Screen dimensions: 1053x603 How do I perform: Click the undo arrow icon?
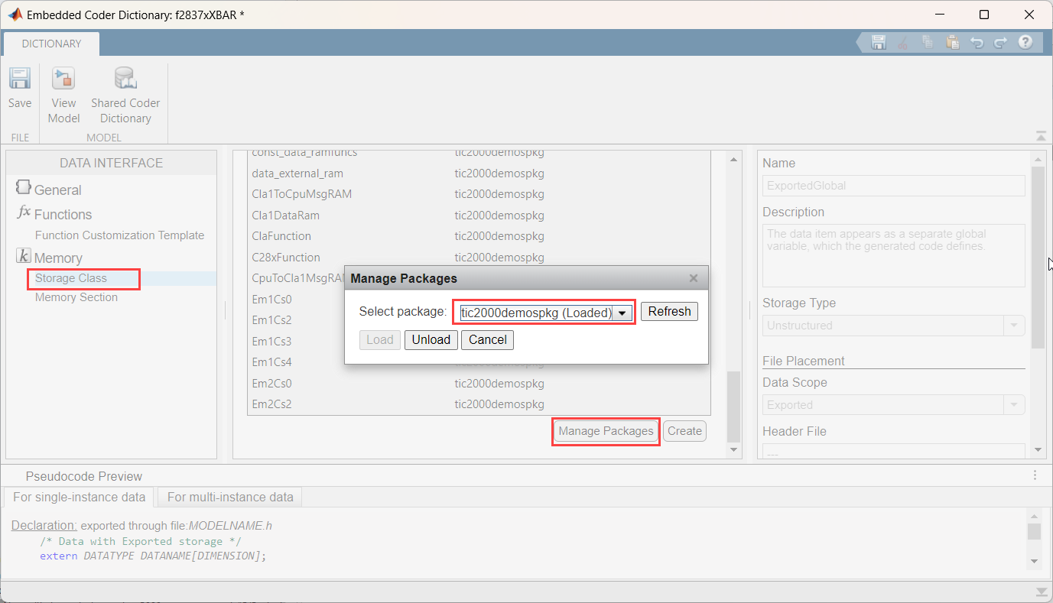[977, 43]
